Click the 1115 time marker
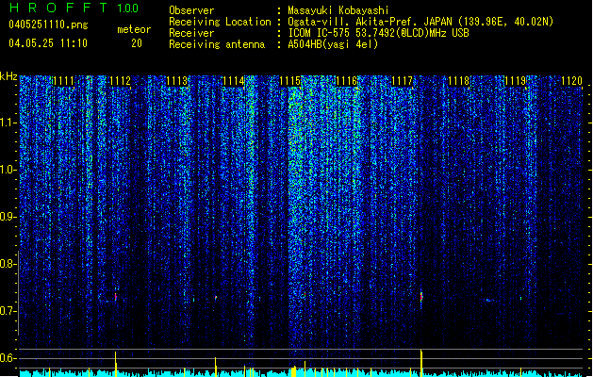 coord(289,81)
